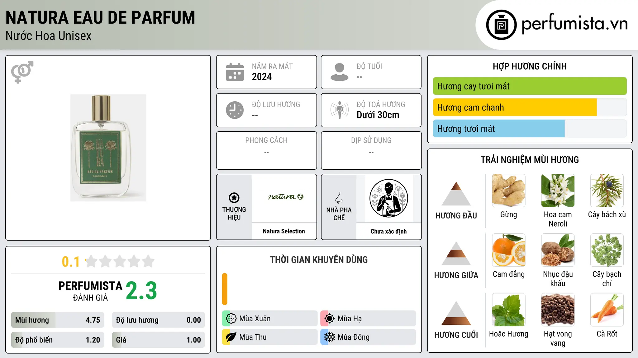Image resolution: width=638 pixels, height=358 pixels.
Task: Click the Hoắc Hương note name
Action: (509, 334)
